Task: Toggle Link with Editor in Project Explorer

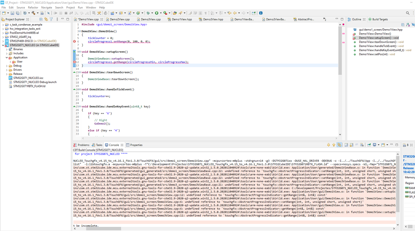Action: point(46,19)
